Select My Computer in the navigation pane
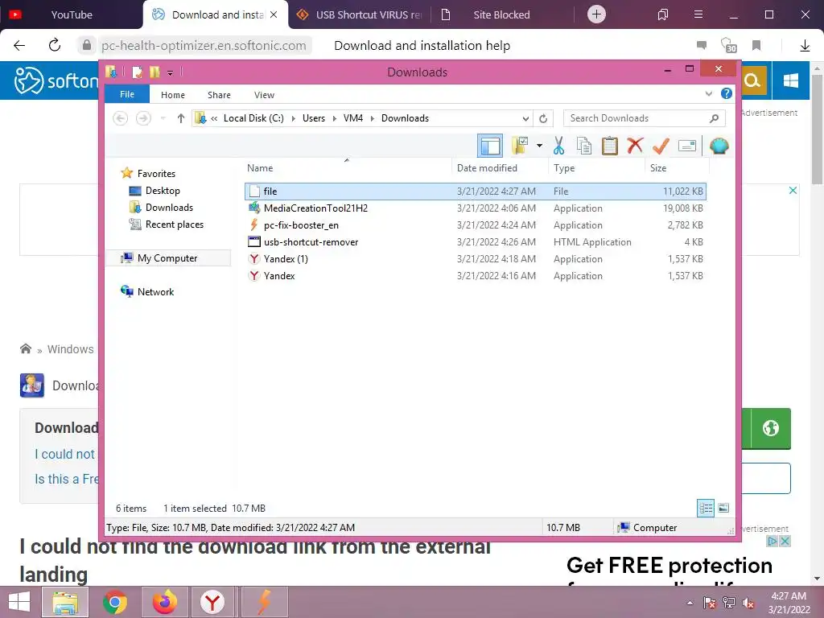The height and width of the screenshot is (618, 824). (x=167, y=258)
